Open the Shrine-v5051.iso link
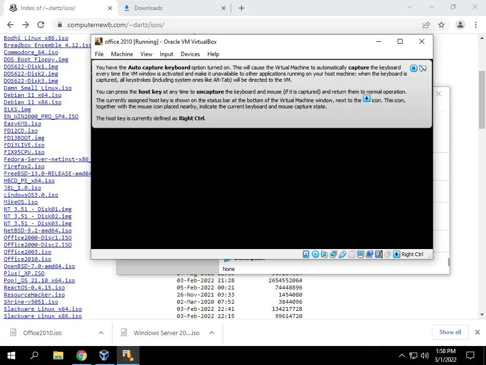The height and width of the screenshot is (365, 486). (31, 302)
